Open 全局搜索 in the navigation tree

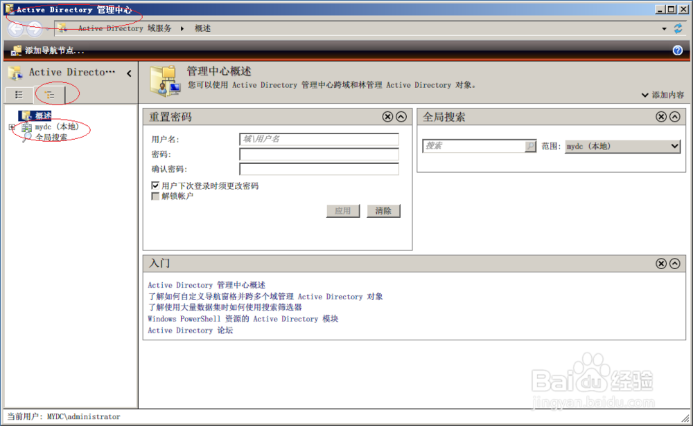(x=51, y=138)
